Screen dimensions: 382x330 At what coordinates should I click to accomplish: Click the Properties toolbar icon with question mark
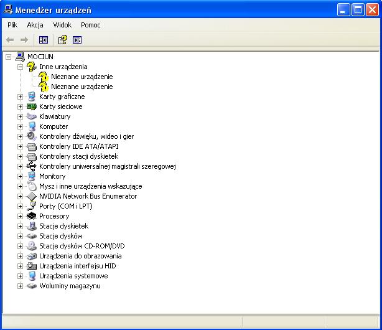(63, 40)
